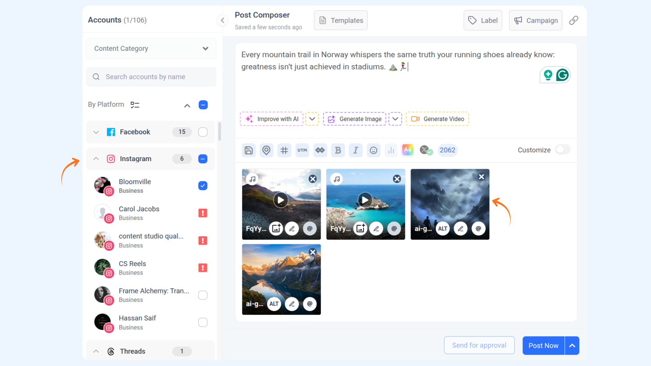Expand the Facebook accounts group
The height and width of the screenshot is (366, 651).
click(x=96, y=132)
